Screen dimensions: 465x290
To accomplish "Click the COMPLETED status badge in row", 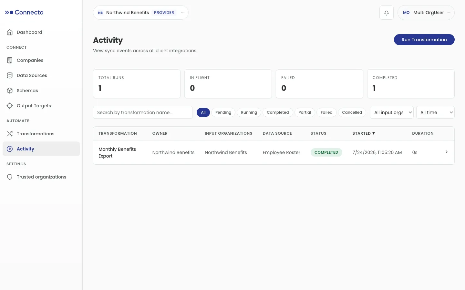I will click(326, 152).
